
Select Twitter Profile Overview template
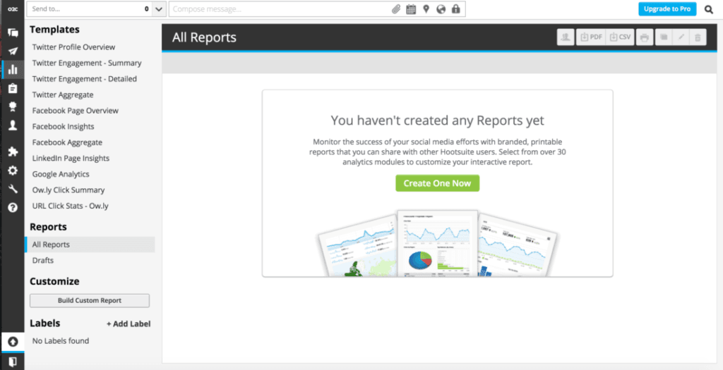pos(73,47)
